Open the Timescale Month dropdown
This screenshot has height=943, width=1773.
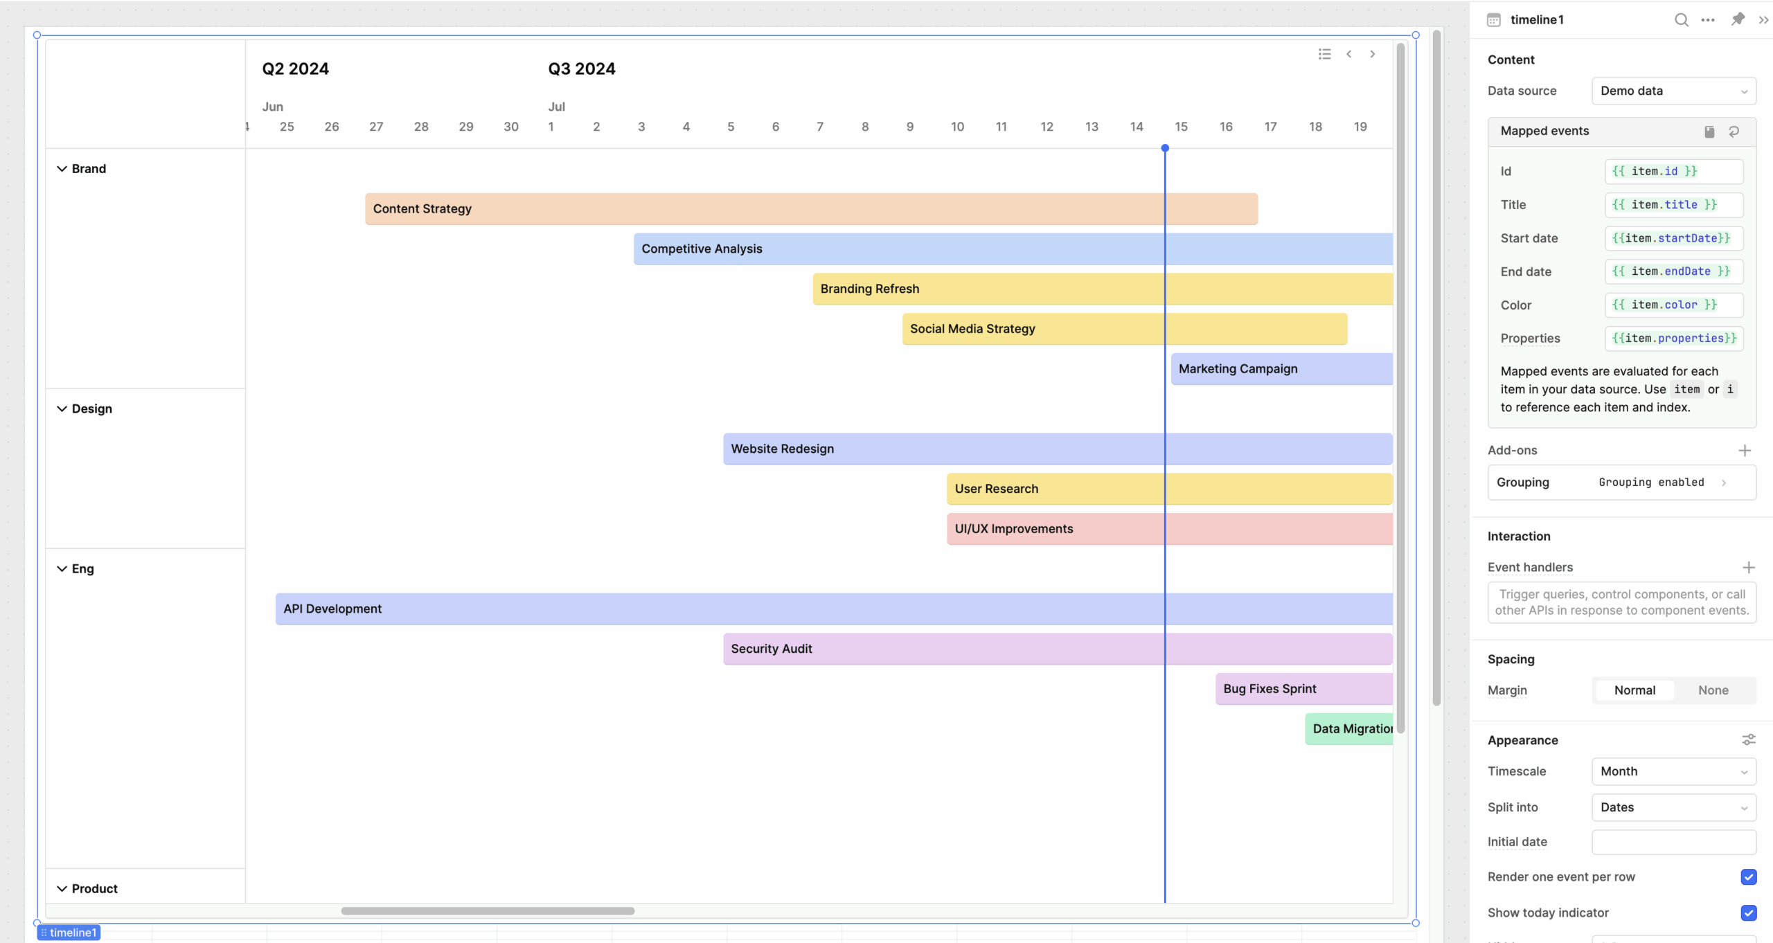pos(1673,771)
